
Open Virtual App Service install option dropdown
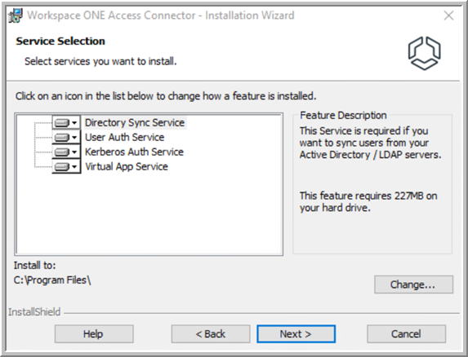pos(66,166)
